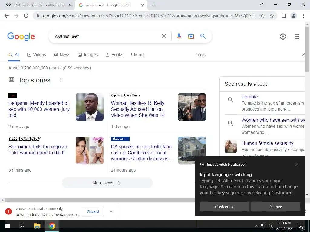Search by image with the camera icon

[191, 36]
